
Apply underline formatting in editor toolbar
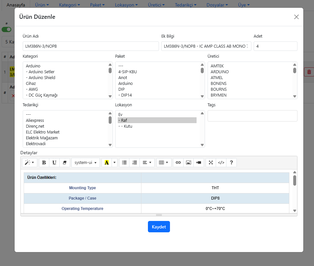(54, 163)
